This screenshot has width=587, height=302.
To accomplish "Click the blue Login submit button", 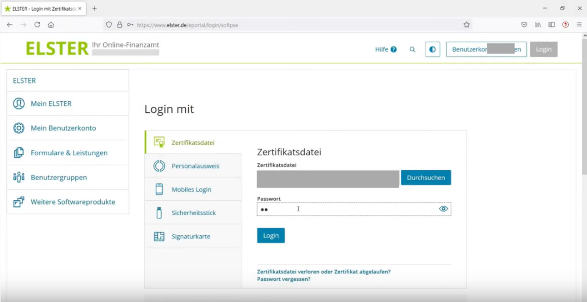I will pyautogui.click(x=271, y=235).
